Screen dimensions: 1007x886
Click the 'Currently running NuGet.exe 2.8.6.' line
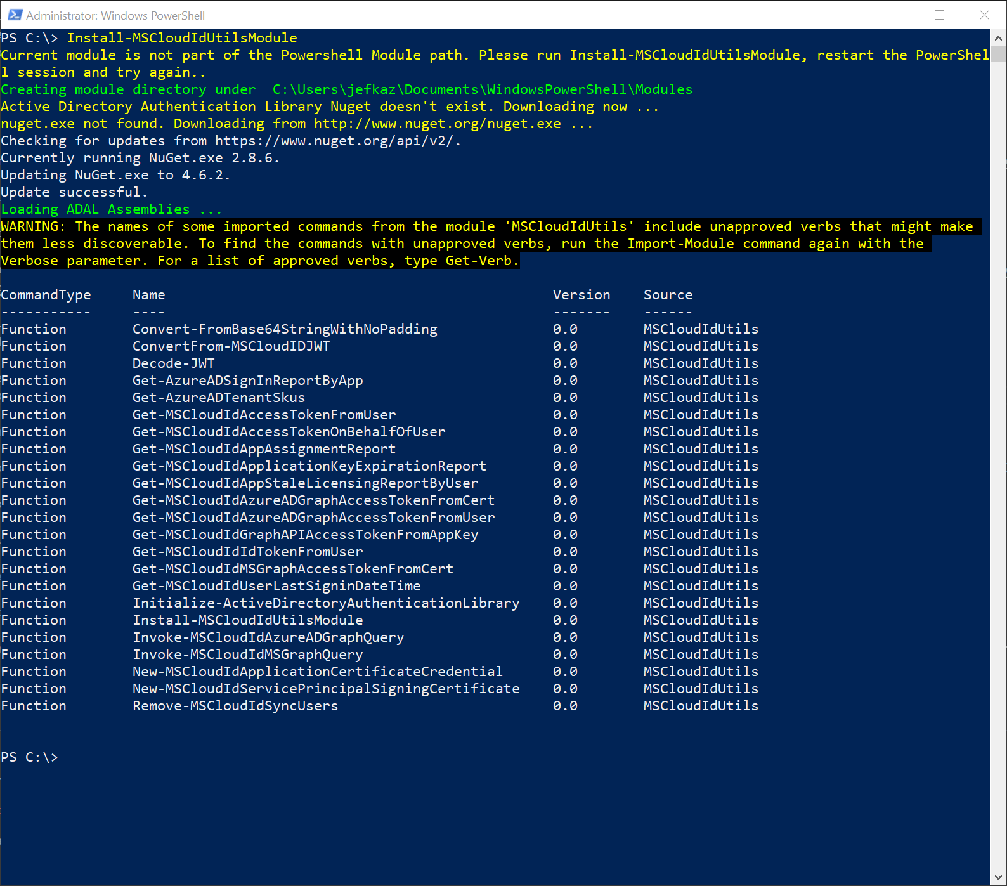point(140,158)
